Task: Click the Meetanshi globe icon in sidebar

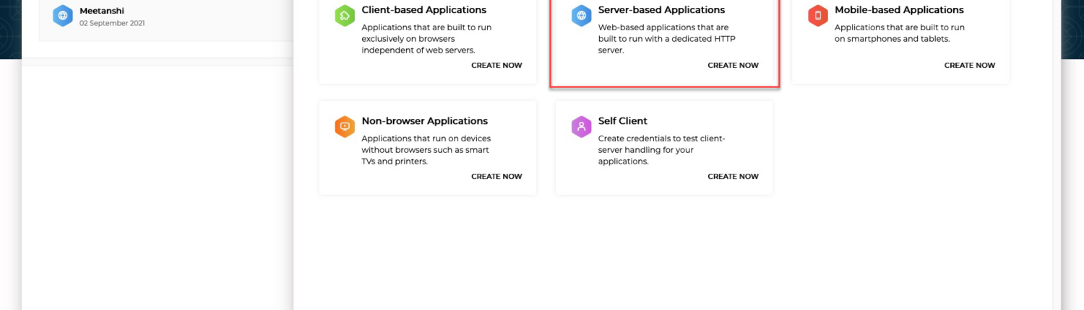Action: coord(63,15)
